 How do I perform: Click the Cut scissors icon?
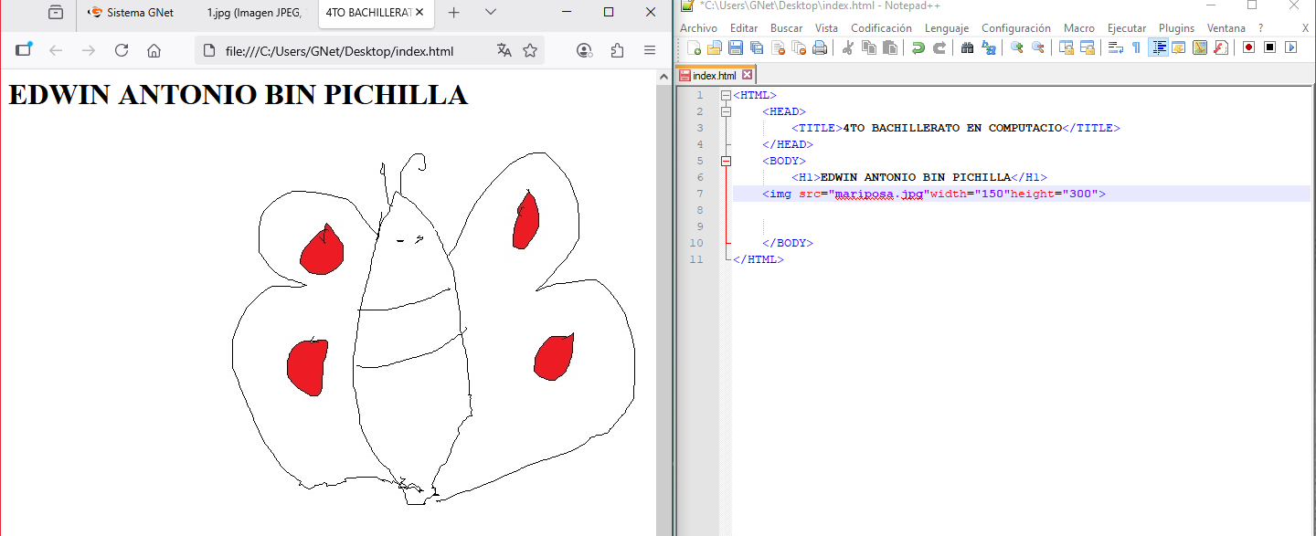pos(847,47)
